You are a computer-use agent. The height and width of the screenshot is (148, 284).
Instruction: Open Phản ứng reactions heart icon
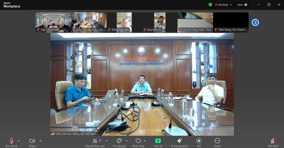point(138,141)
